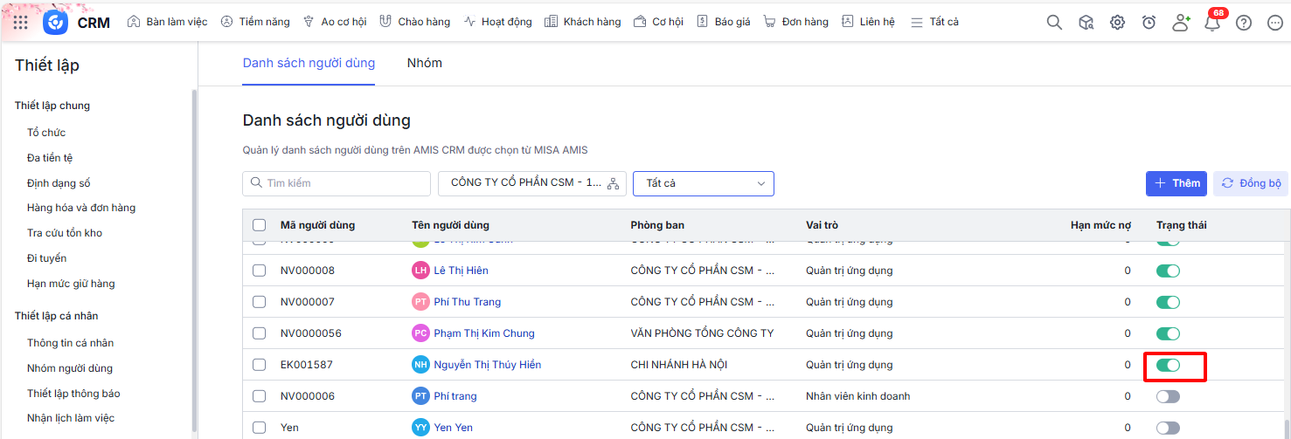1291x439 pixels.
Task: Switch to the Nhóm tab
Action: pyautogui.click(x=424, y=63)
